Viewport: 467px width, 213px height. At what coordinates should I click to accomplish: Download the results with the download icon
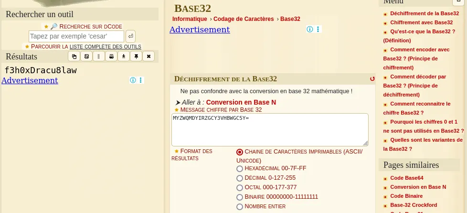pos(124,57)
